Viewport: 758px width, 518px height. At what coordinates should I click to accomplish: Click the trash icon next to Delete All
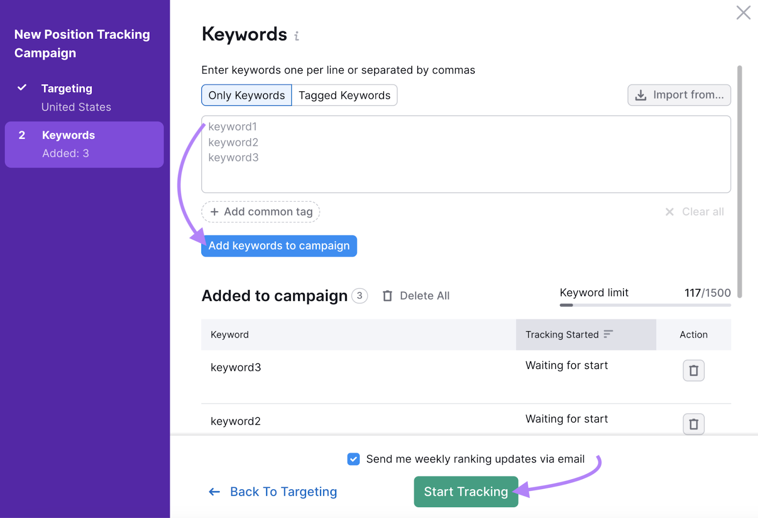[388, 296]
